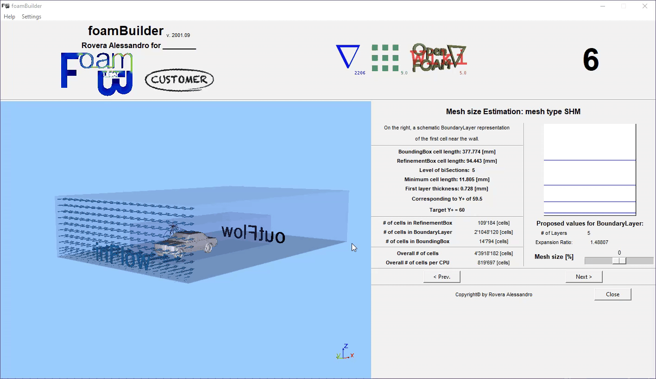The width and height of the screenshot is (656, 379).
Task: Click the foamBuilder FB logo
Action: click(97, 74)
